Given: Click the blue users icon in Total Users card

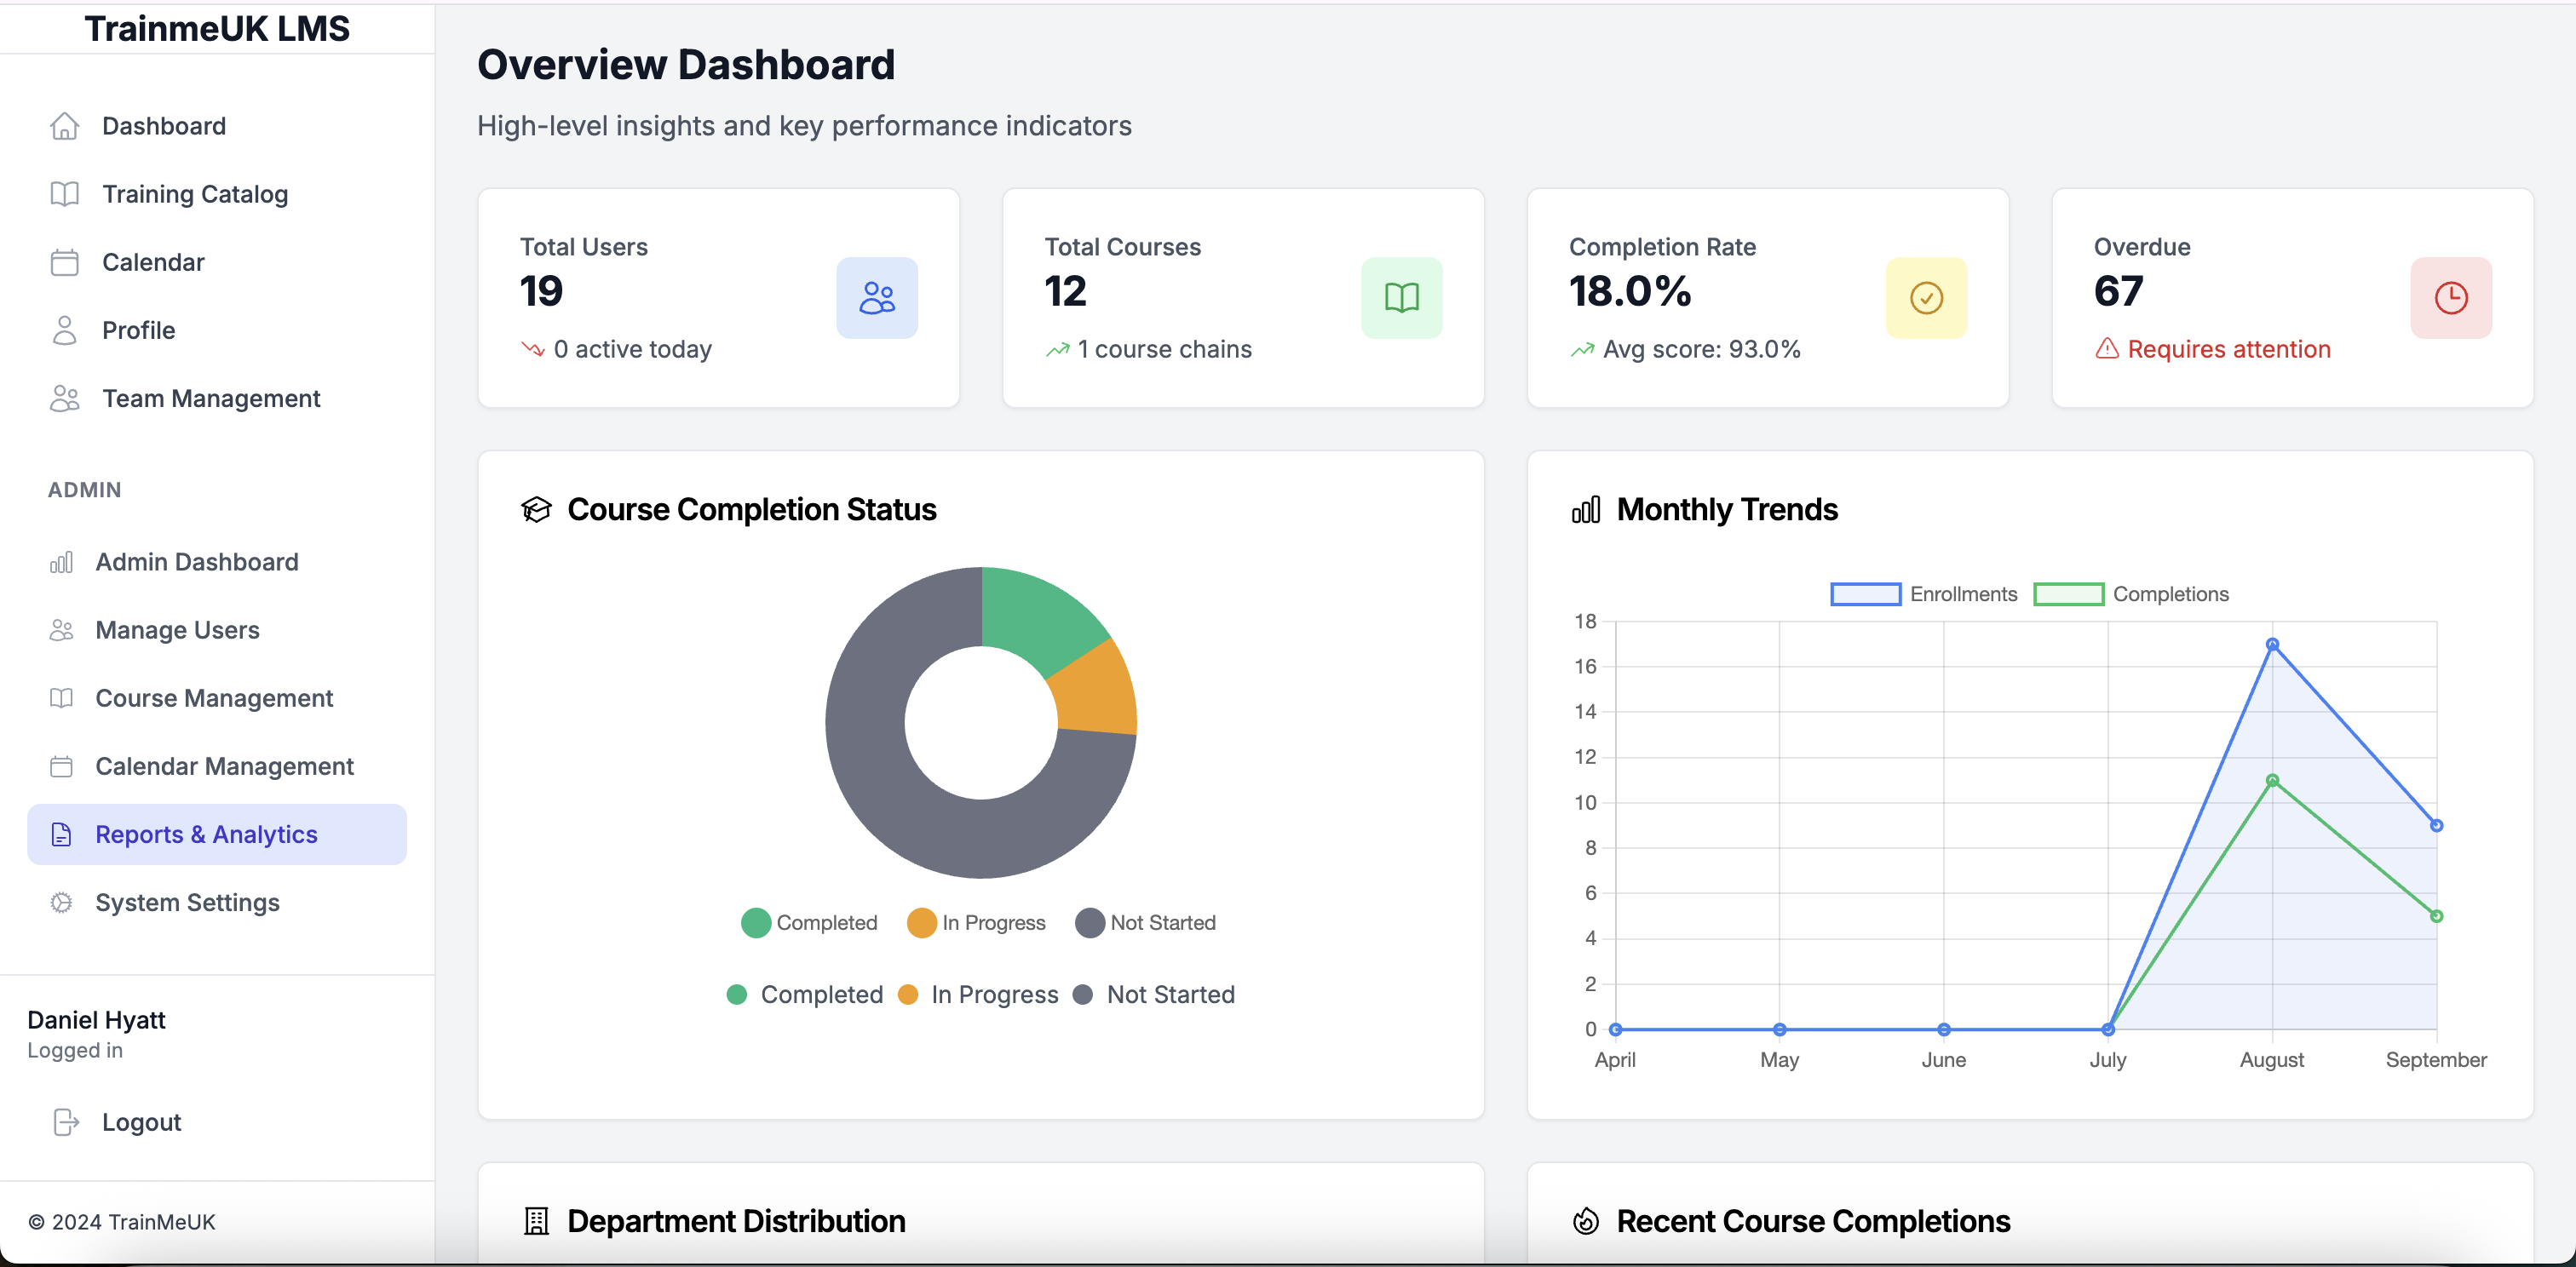Looking at the screenshot, I should [x=877, y=298].
